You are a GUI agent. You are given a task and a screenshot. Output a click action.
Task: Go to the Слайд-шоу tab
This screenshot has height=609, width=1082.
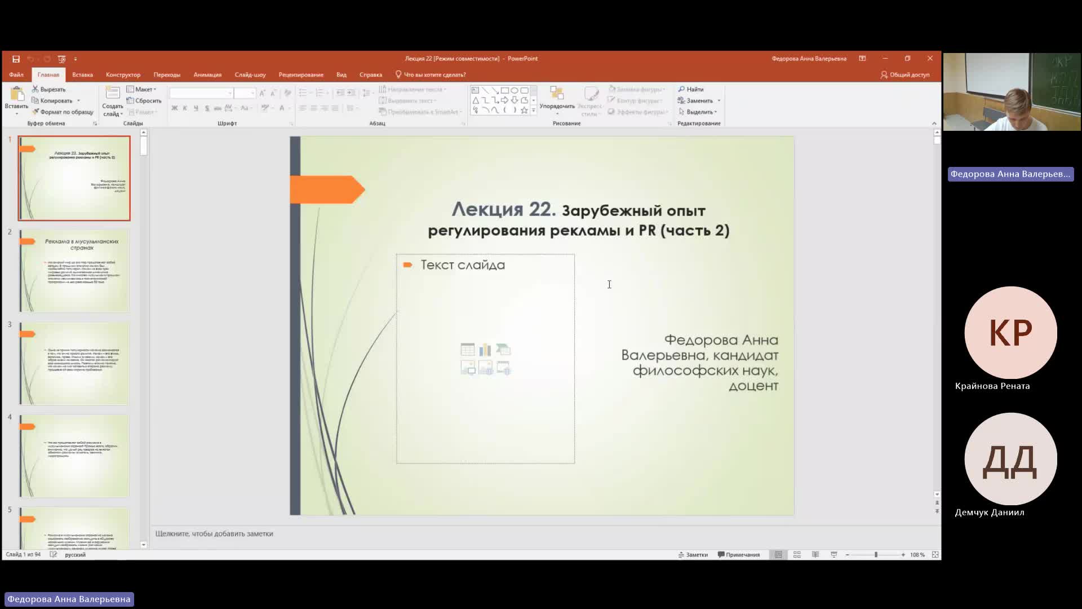coord(250,74)
